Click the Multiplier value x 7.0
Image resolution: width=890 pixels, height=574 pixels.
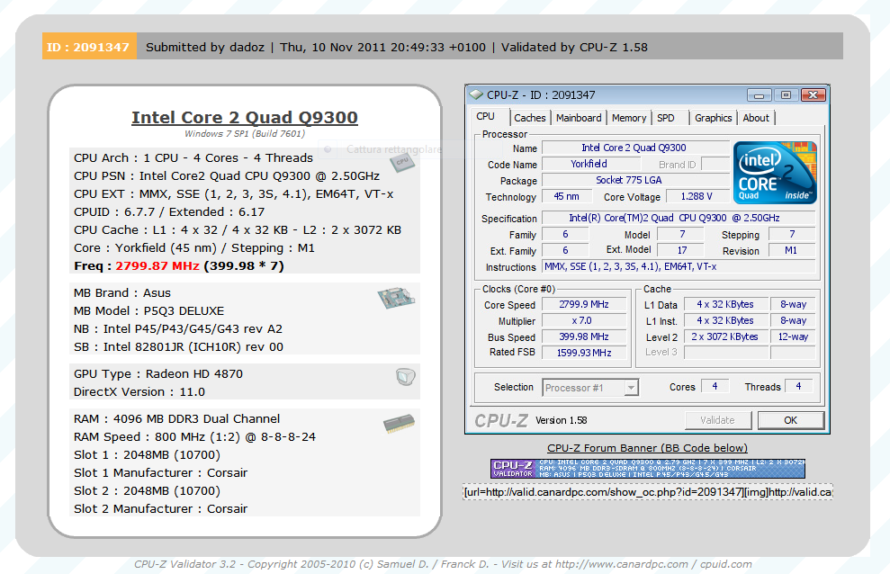pos(584,320)
